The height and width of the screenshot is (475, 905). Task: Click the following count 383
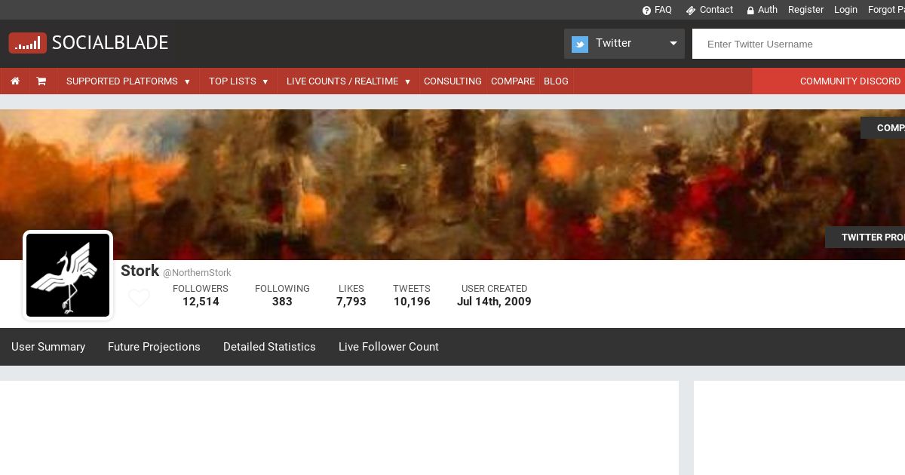coord(282,302)
